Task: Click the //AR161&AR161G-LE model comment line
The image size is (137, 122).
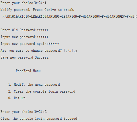Action: click(x=68, y=17)
